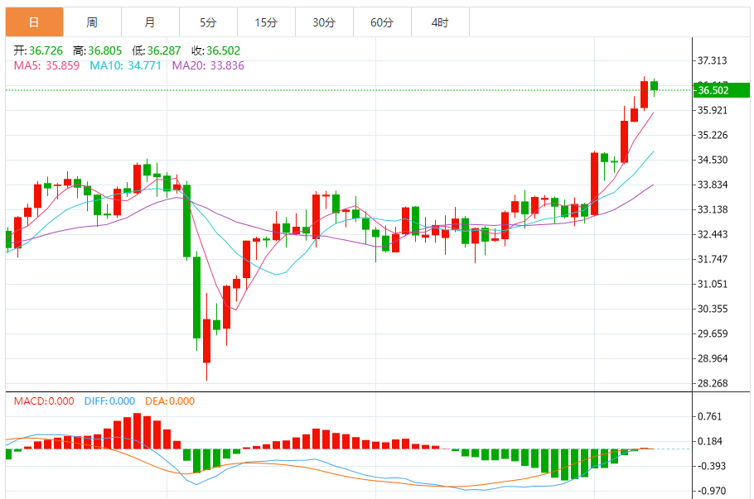The width and height of the screenshot is (754, 499).
Task: Click the DEA:0.000 indicator label
Action: [170, 401]
